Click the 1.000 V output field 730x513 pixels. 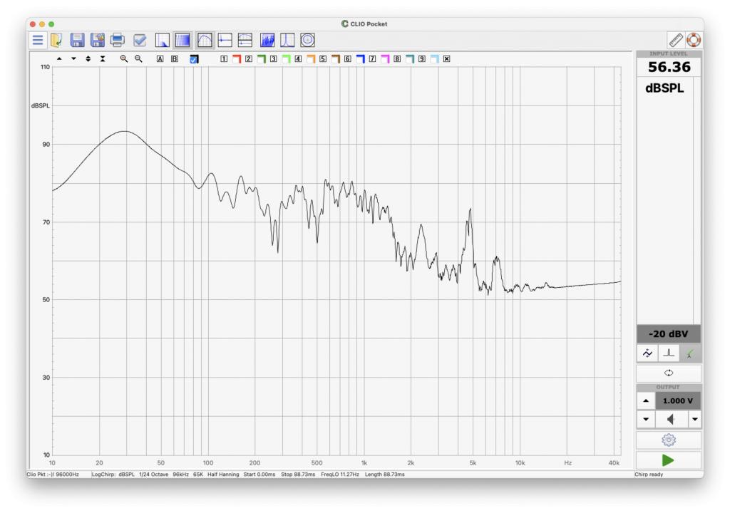pyautogui.click(x=678, y=401)
